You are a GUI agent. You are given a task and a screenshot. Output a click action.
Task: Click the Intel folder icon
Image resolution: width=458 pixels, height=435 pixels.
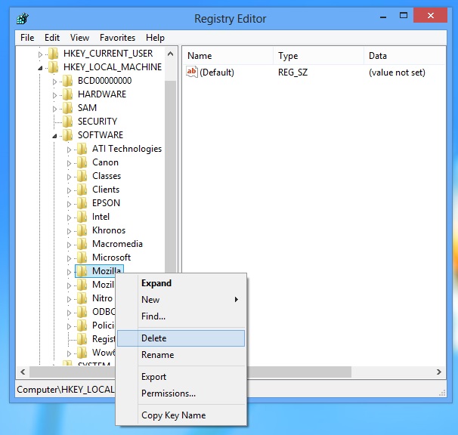pyautogui.click(x=82, y=217)
